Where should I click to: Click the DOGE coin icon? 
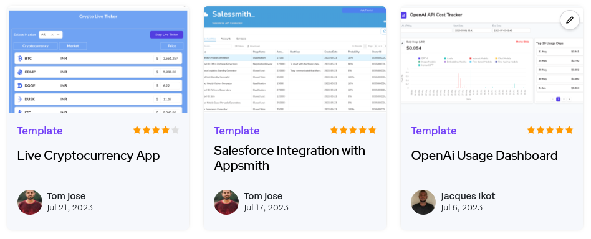(20, 85)
